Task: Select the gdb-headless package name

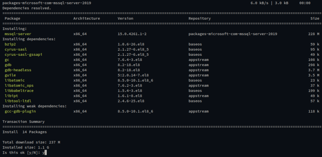Action: [18, 70]
